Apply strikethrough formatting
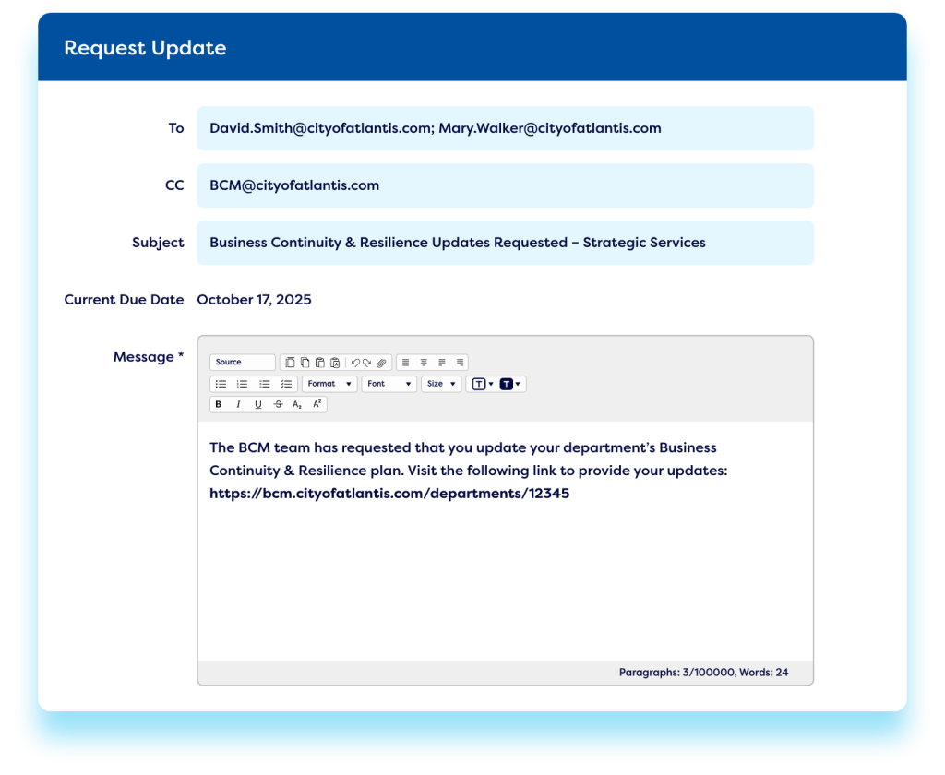The height and width of the screenshot is (775, 945). click(x=278, y=404)
